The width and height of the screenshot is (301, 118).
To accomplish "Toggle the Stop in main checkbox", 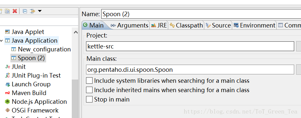I will pyautogui.click(x=89, y=99).
